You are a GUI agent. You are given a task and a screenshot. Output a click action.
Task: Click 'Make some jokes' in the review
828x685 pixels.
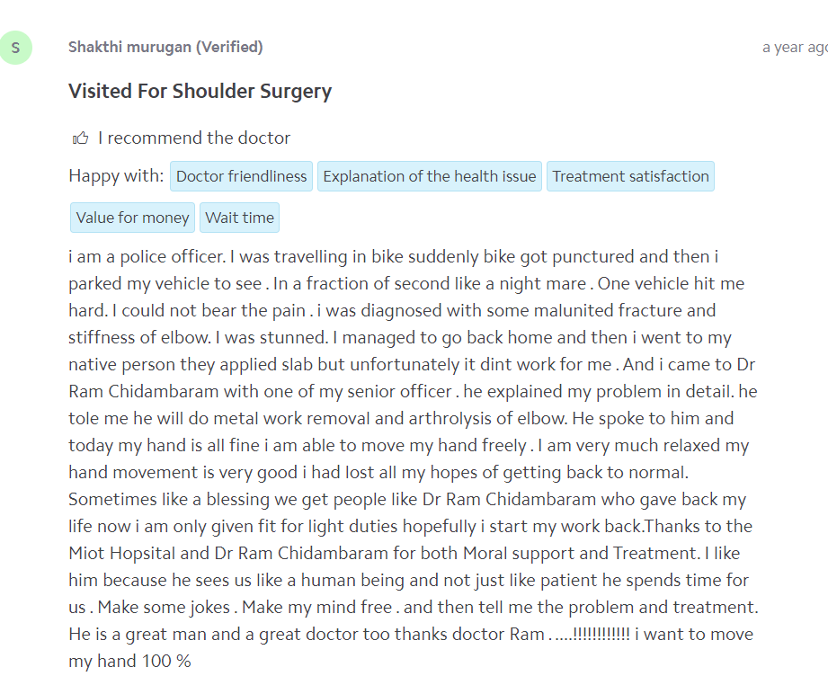(x=165, y=608)
